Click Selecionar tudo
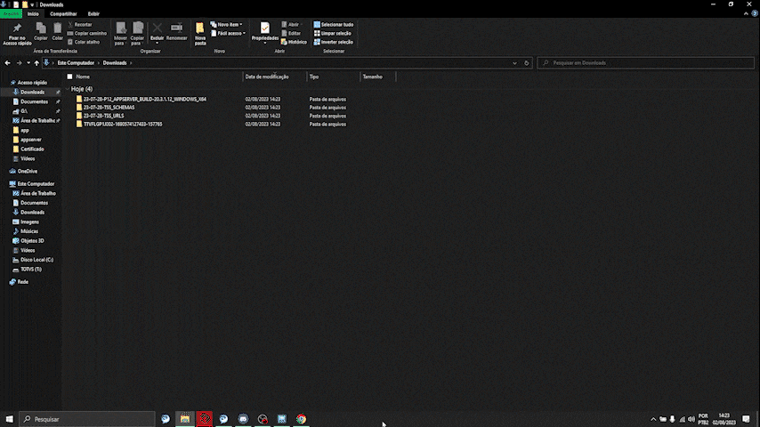This screenshot has height=427, width=760. click(x=334, y=24)
